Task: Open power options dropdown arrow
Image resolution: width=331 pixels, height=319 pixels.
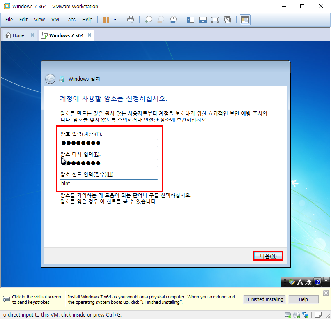Action: (115, 20)
